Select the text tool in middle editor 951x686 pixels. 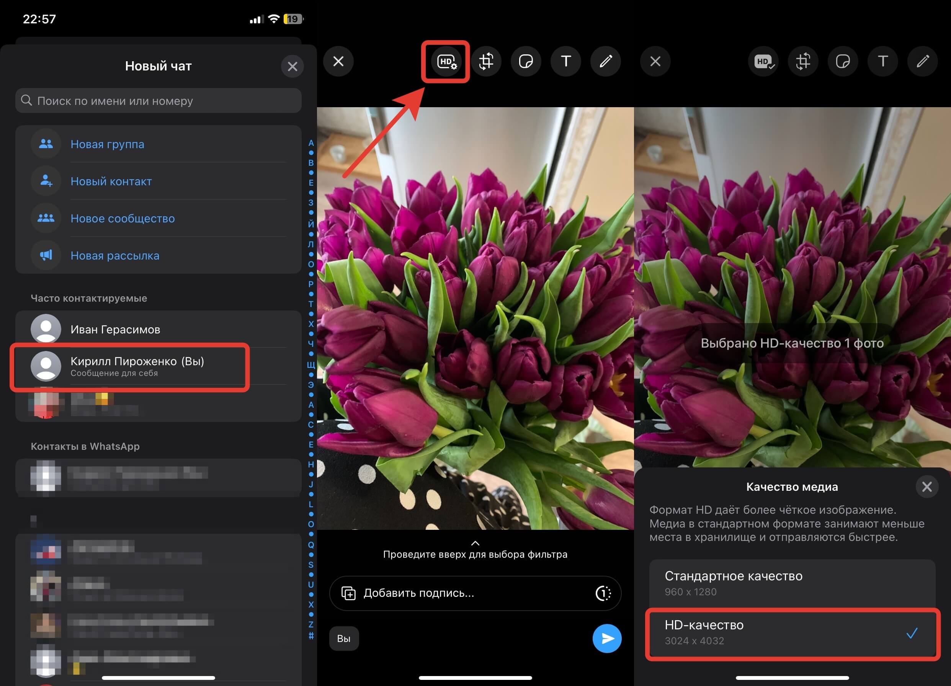tap(565, 62)
